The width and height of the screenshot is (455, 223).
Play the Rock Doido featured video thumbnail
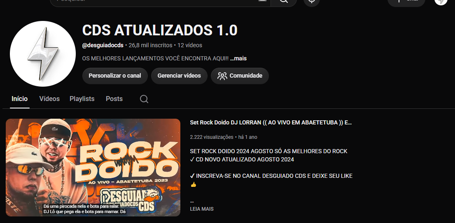93,168
